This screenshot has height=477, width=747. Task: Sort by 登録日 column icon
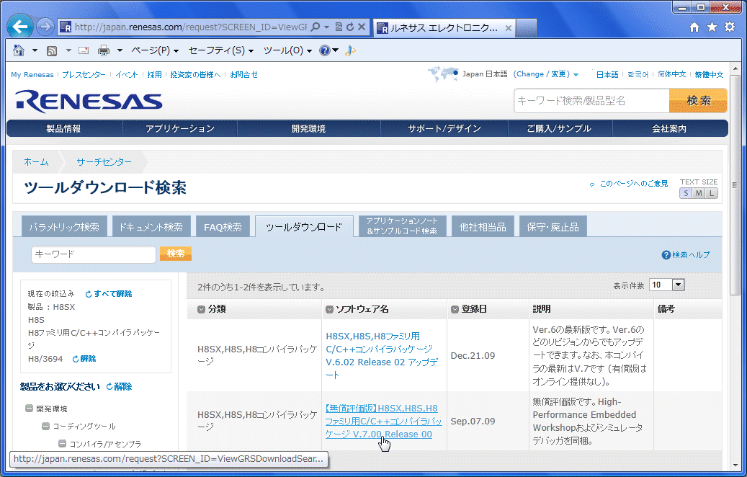[x=455, y=309]
